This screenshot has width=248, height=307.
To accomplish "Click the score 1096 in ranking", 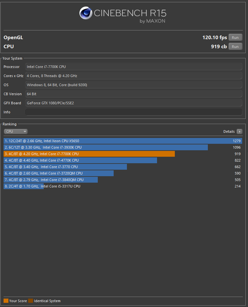I will click(x=237, y=147).
